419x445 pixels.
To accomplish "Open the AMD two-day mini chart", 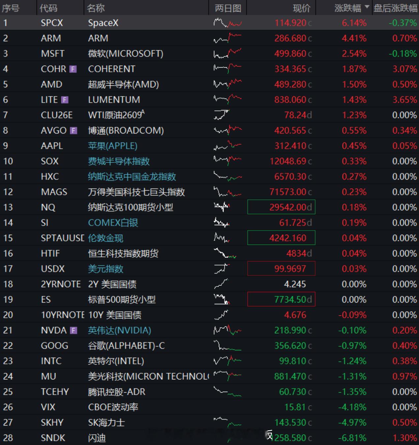I will tap(227, 84).
